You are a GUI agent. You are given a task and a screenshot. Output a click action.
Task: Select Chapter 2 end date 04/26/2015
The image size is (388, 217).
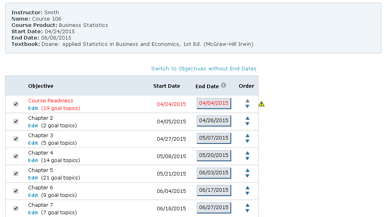tap(214, 121)
